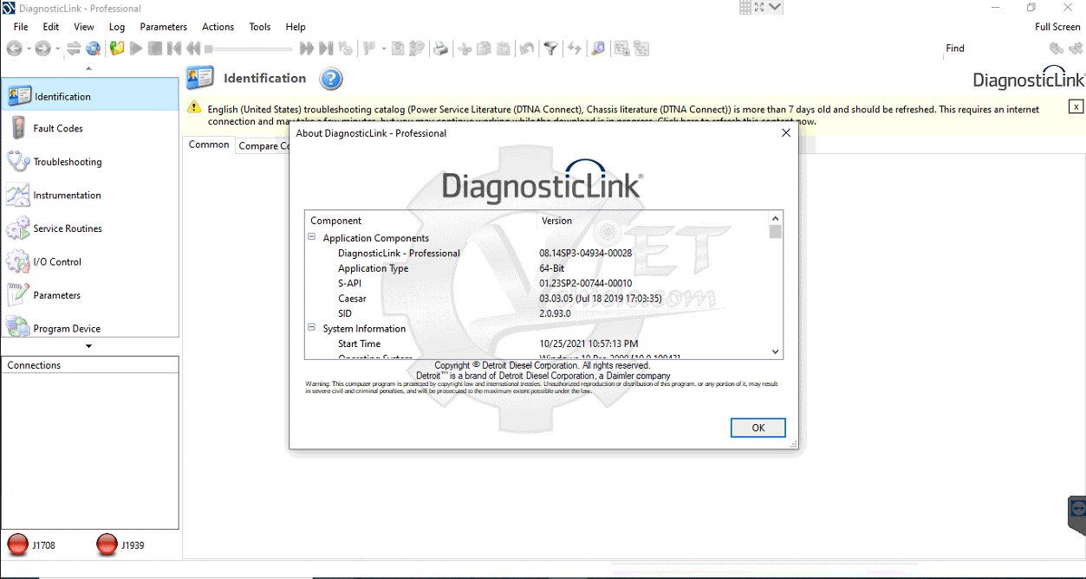The height and width of the screenshot is (579, 1086).
Task: Collapse the Application Components tree node
Action: pyautogui.click(x=312, y=238)
